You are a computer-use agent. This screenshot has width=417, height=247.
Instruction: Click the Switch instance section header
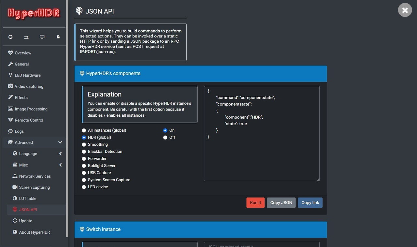click(201, 229)
